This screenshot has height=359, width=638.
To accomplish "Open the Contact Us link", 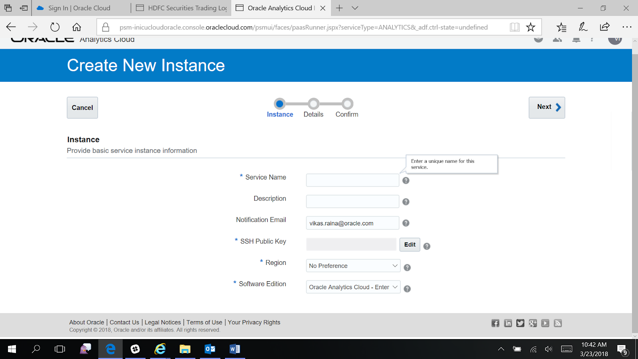I will (x=124, y=322).
